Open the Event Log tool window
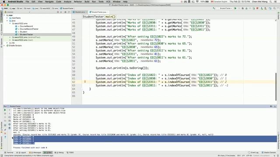The height and width of the screenshot is (157, 280). (x=253, y=153)
